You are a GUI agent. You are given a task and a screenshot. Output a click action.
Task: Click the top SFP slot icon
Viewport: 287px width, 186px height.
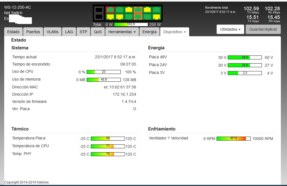pyautogui.click(x=99, y=10)
